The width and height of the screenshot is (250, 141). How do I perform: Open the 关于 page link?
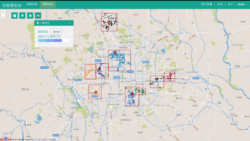[x=230, y=4]
